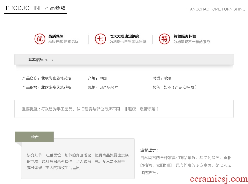Select the 七天无理由退换货 heading
The image size is (248, 184).
[124, 36]
